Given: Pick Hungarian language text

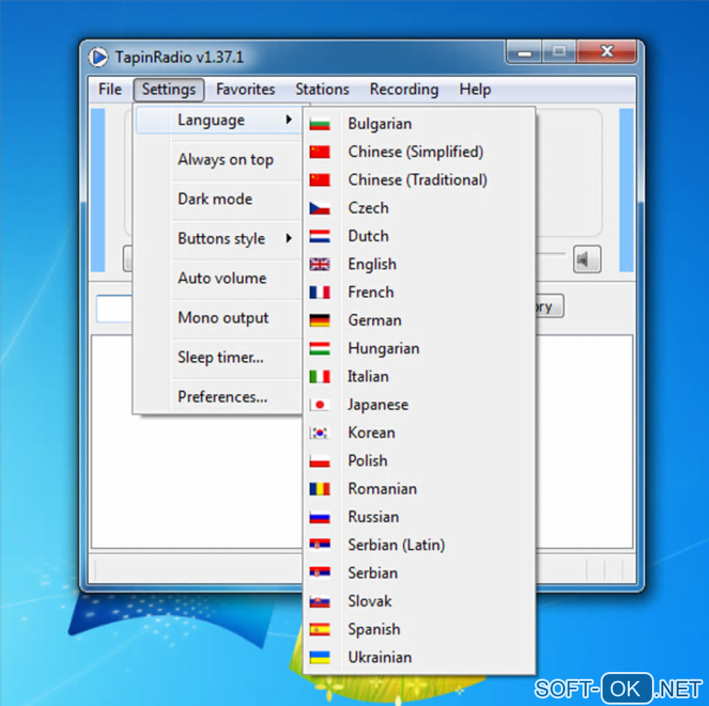Looking at the screenshot, I should click(x=384, y=348).
